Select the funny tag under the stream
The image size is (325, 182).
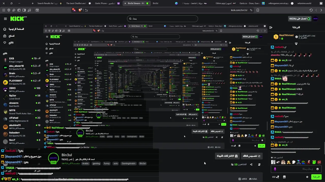point(107,163)
